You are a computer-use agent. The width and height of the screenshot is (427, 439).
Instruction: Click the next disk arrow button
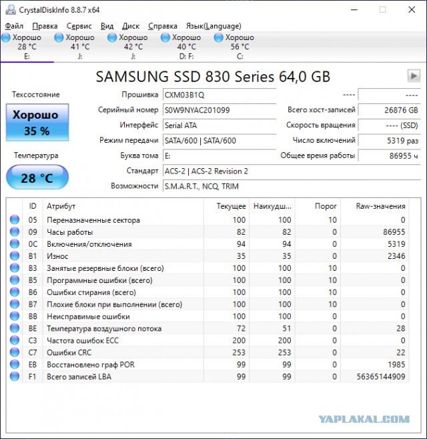[x=414, y=76]
